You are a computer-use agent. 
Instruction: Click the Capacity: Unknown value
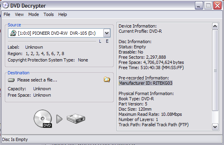click(x=42, y=89)
